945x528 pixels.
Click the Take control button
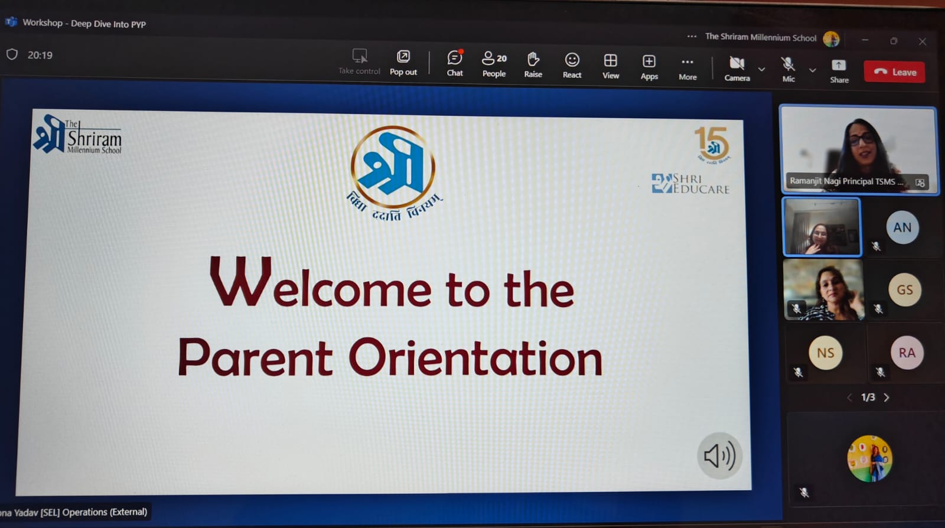pyautogui.click(x=360, y=61)
